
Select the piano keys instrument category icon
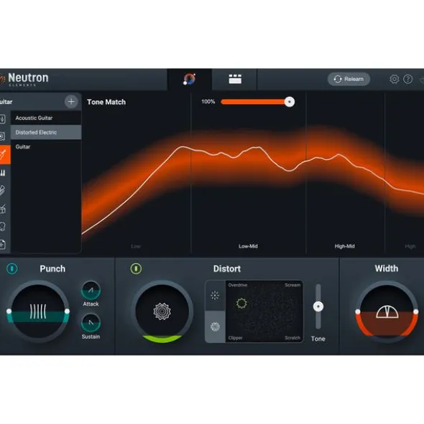(x=3, y=173)
